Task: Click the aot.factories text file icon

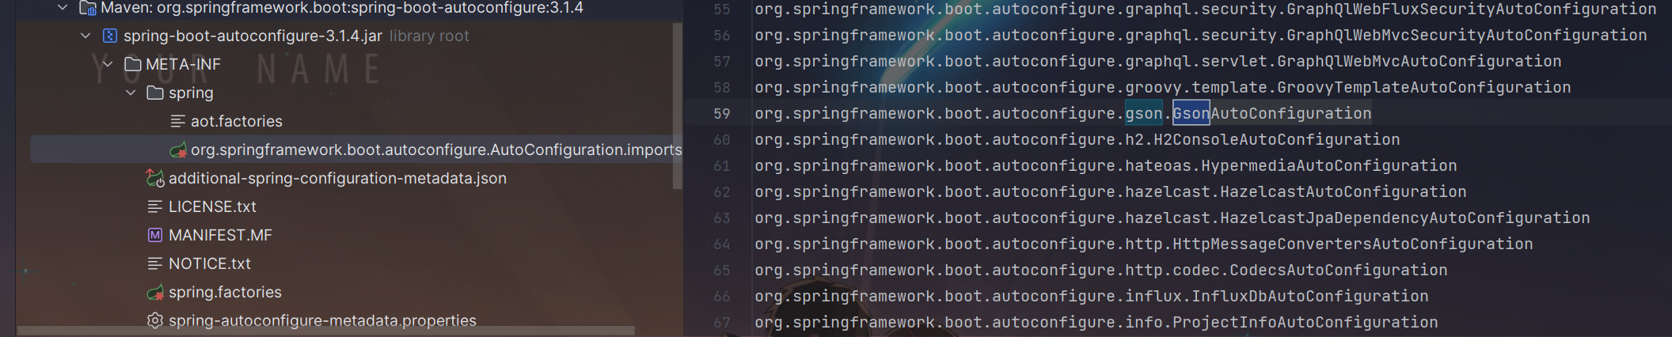Action: coord(177,122)
